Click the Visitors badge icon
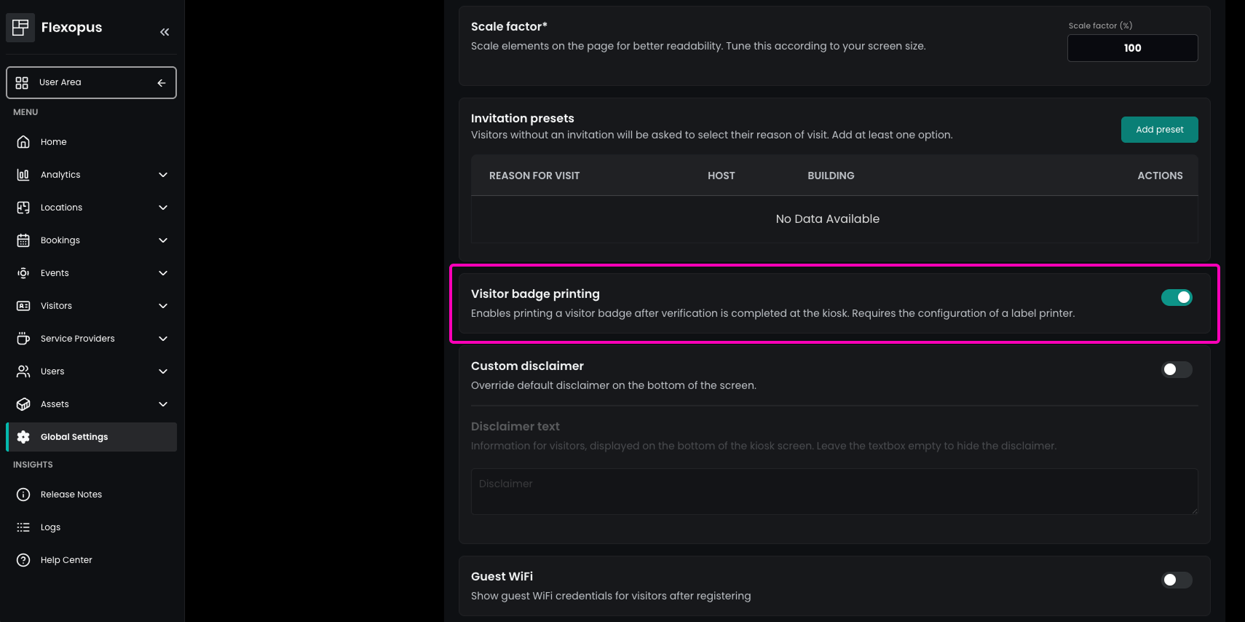 [23, 306]
